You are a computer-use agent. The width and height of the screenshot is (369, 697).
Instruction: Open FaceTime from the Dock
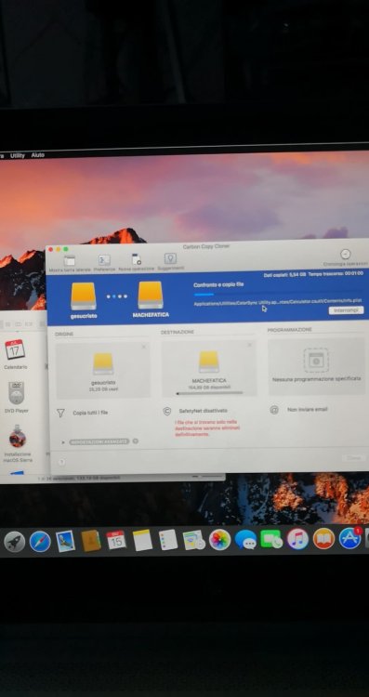pos(271,539)
